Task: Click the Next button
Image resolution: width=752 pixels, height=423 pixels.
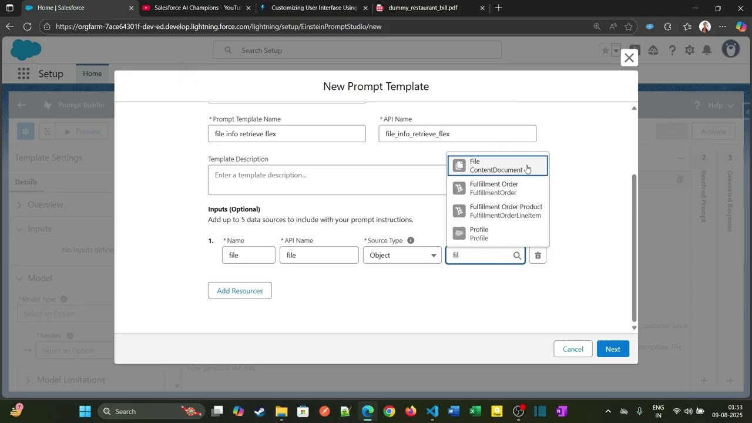Action: (613, 349)
